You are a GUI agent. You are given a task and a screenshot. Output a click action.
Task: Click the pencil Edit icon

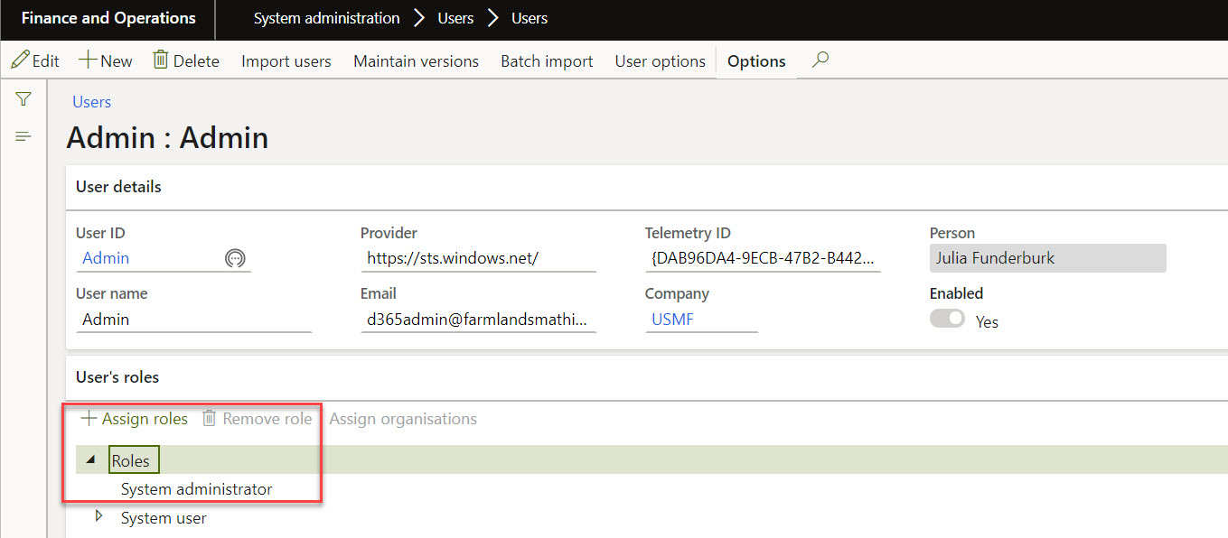click(x=20, y=60)
